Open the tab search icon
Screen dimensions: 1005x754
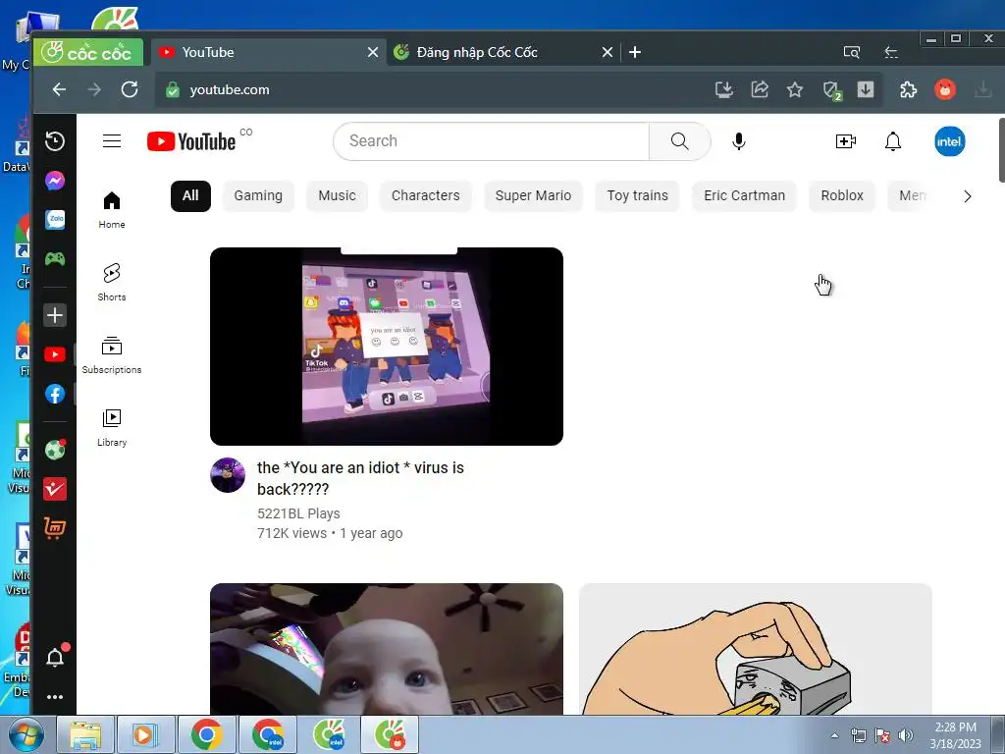pyautogui.click(x=851, y=52)
